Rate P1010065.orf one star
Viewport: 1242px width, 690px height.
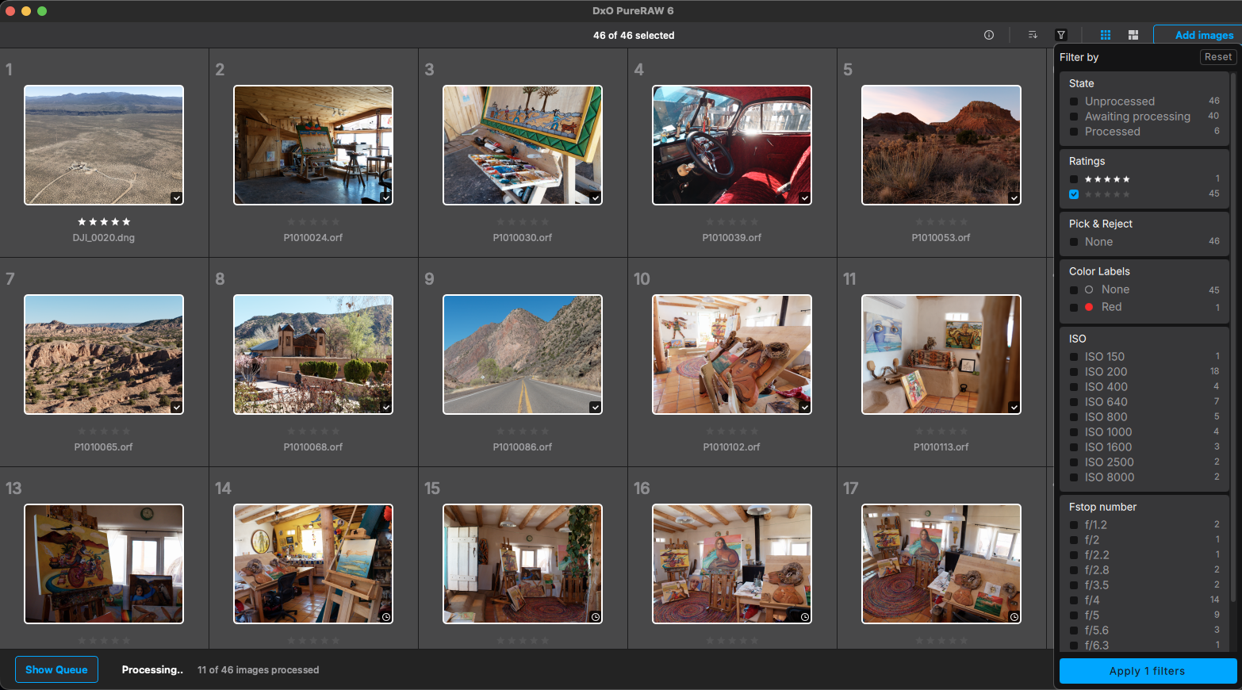[x=82, y=431]
